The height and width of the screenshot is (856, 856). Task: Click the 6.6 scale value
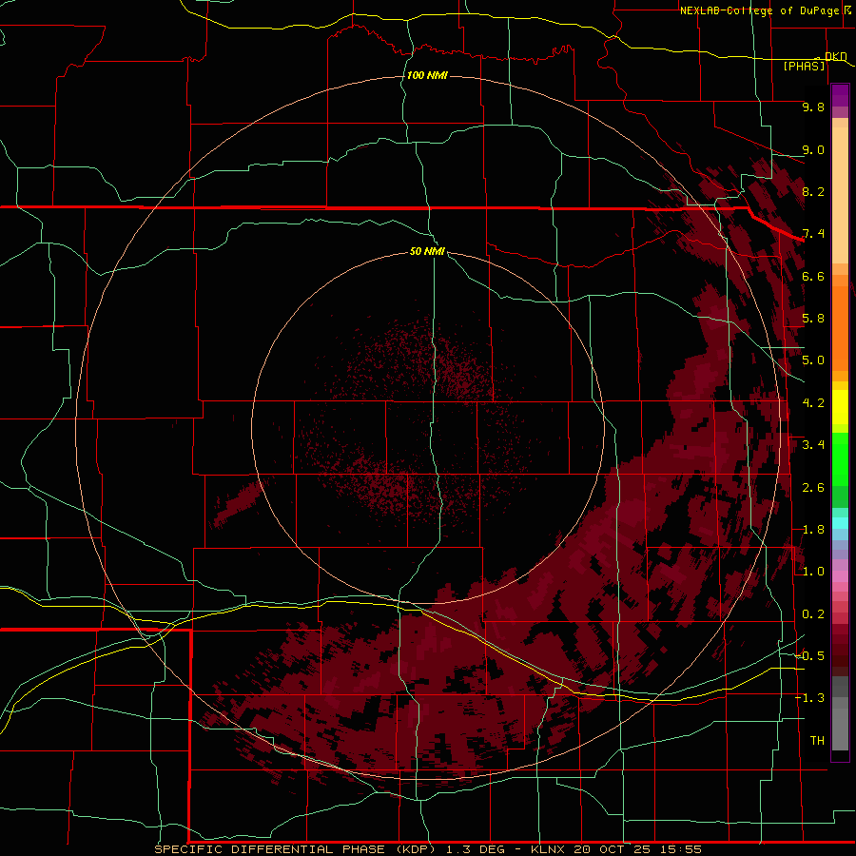[813, 276]
